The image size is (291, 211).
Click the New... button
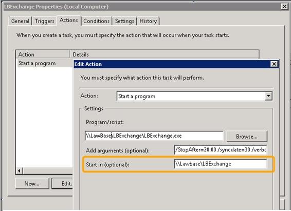point(32,183)
